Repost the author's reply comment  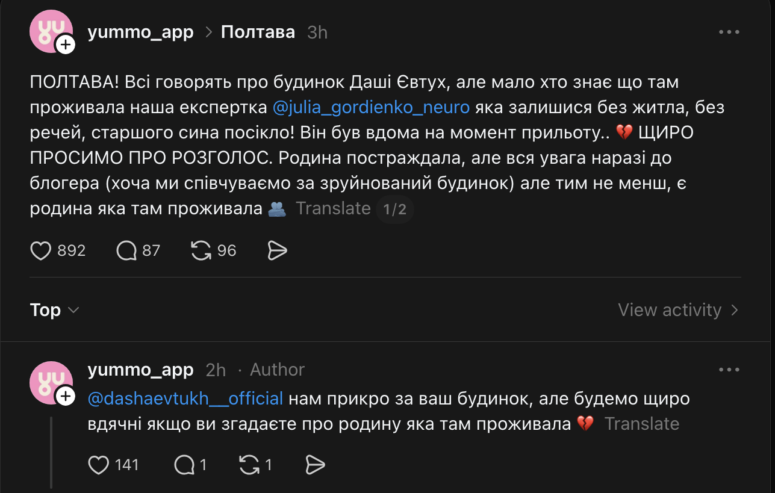[249, 465]
